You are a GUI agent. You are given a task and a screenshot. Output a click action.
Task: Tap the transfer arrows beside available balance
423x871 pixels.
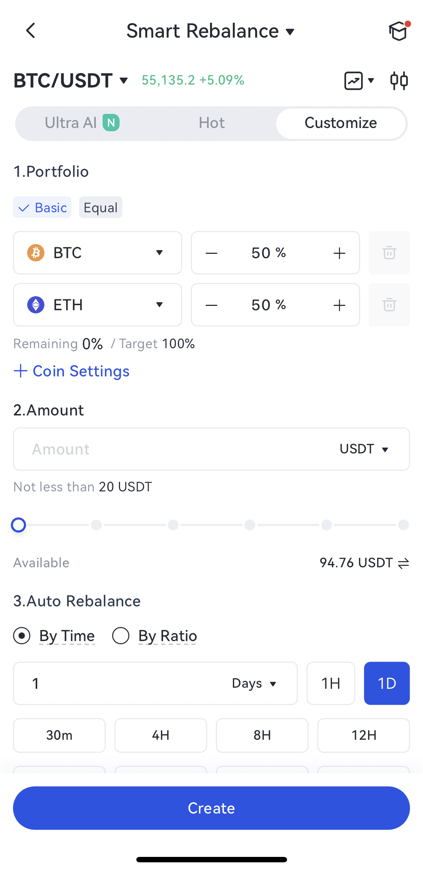click(403, 563)
